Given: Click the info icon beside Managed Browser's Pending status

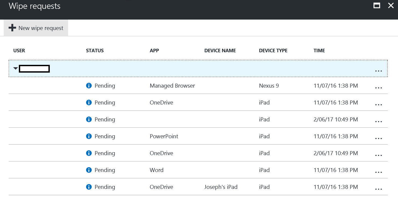Looking at the screenshot, I should pos(89,85).
